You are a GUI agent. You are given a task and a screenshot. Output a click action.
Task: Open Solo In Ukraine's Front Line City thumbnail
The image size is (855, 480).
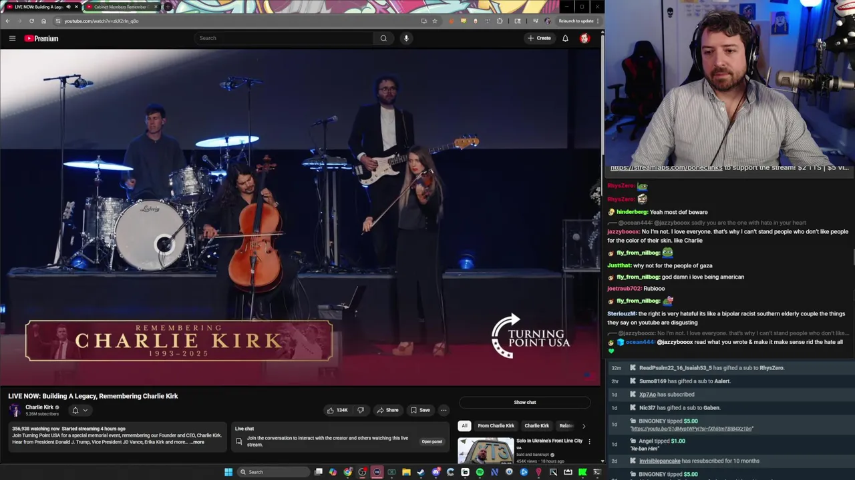[x=486, y=451]
